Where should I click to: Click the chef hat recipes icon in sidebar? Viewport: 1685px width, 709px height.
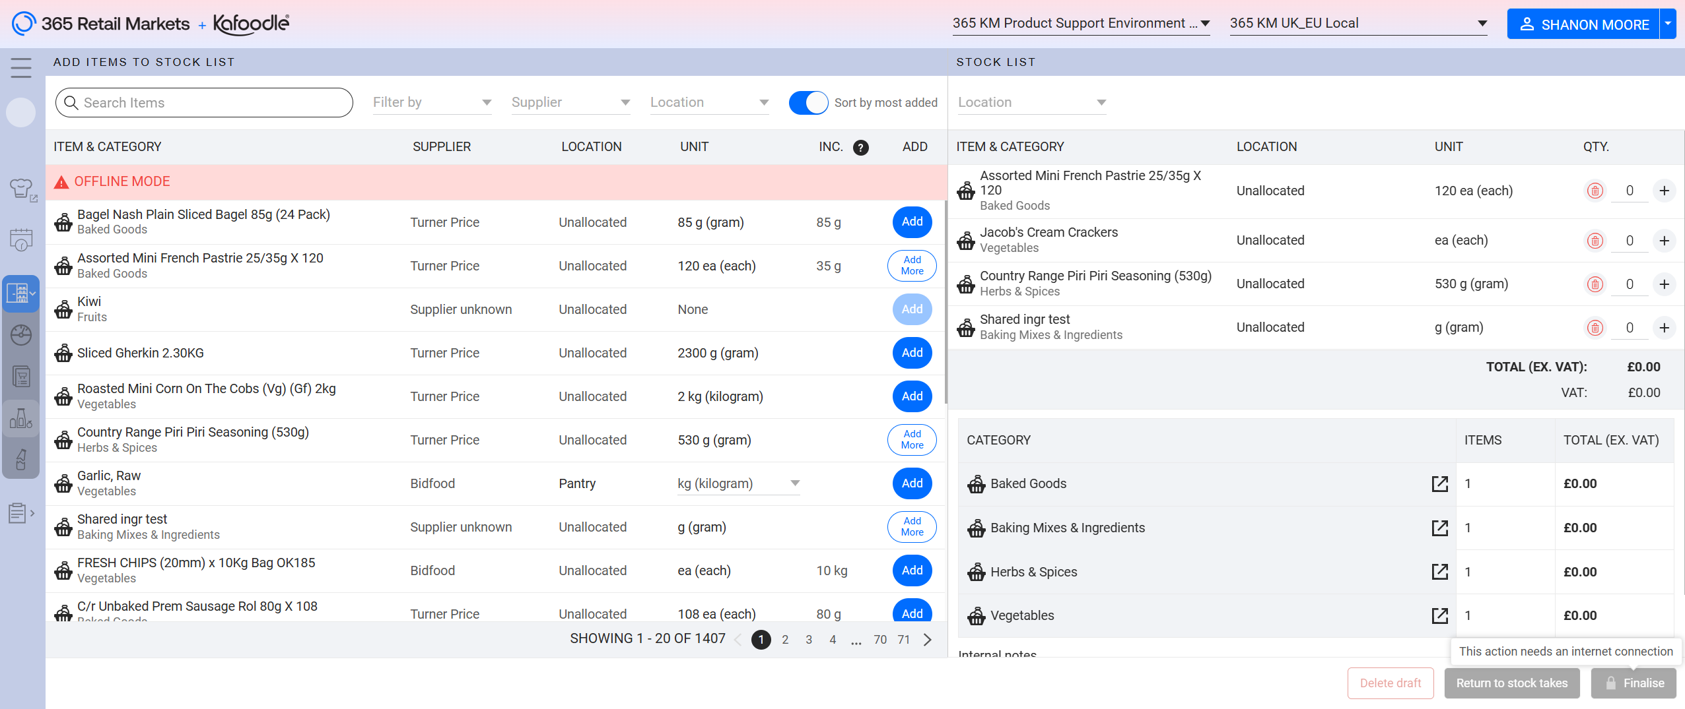[21, 189]
